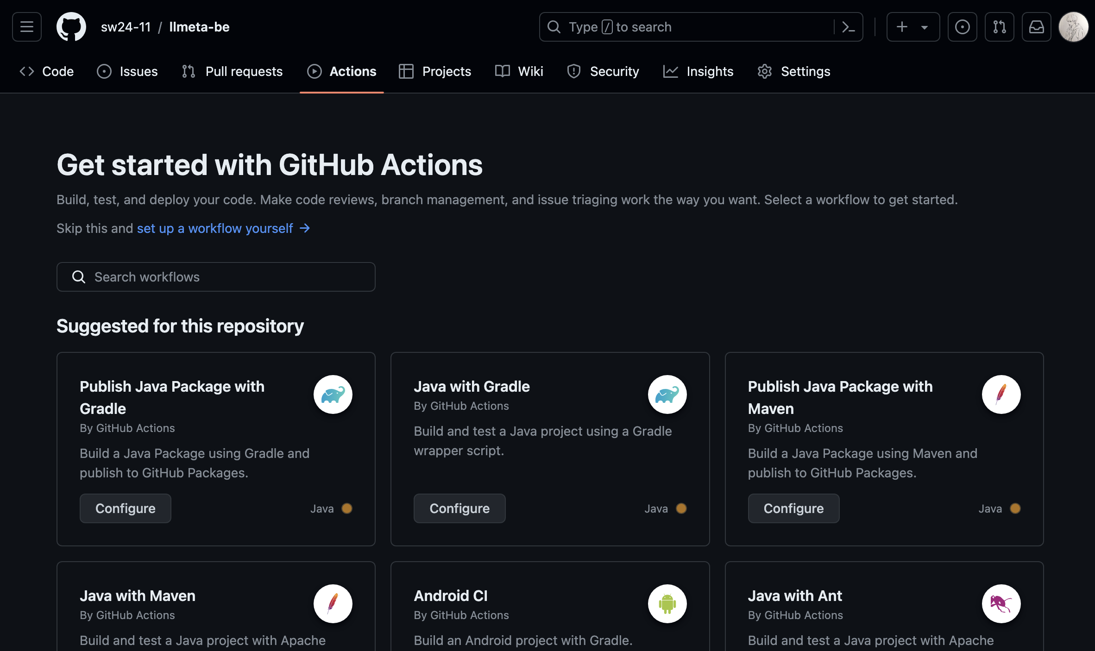Follow the set up a workflow yourself link
Image resolution: width=1095 pixels, height=651 pixels.
click(x=215, y=228)
